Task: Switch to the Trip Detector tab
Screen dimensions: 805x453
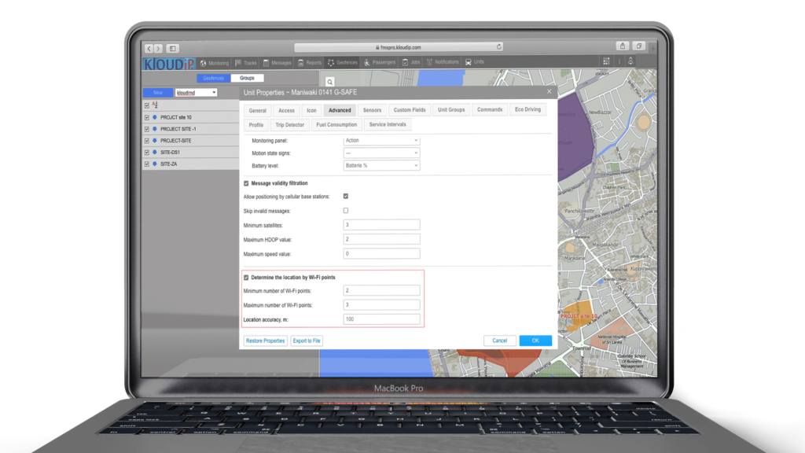Action: tap(289, 125)
